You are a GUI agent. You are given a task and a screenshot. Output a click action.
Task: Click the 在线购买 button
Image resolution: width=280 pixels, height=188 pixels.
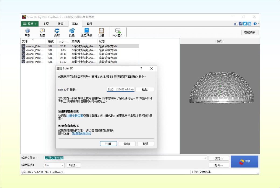point(250,32)
